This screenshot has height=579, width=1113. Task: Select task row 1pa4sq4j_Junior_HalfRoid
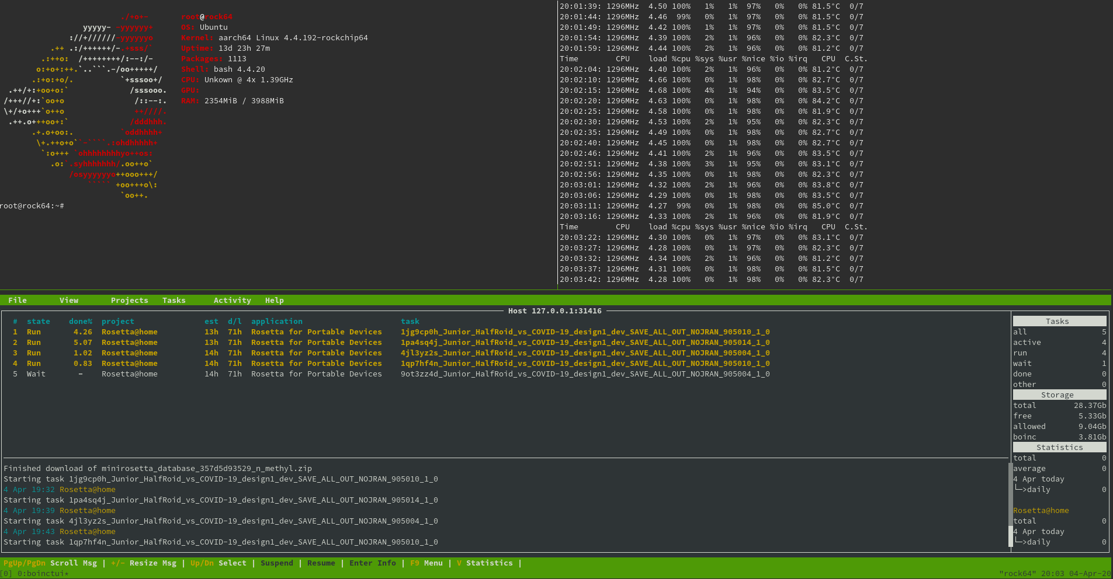point(584,343)
